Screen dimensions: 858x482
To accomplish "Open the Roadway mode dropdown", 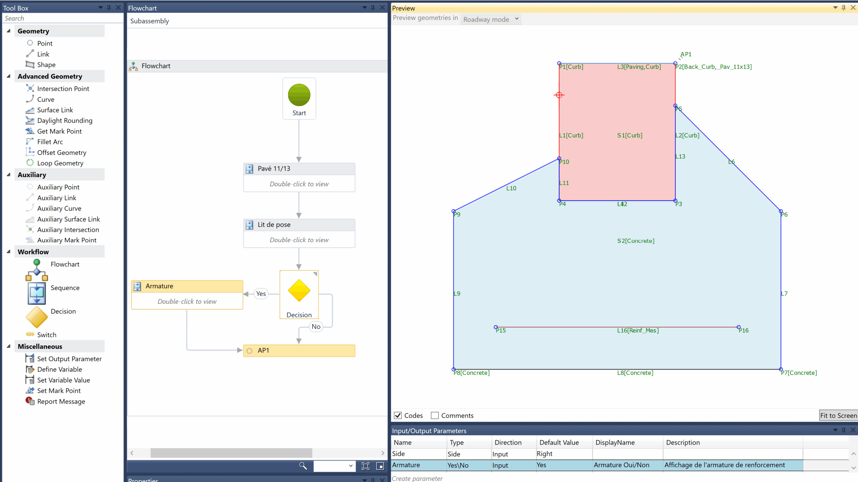I will 490,19.
